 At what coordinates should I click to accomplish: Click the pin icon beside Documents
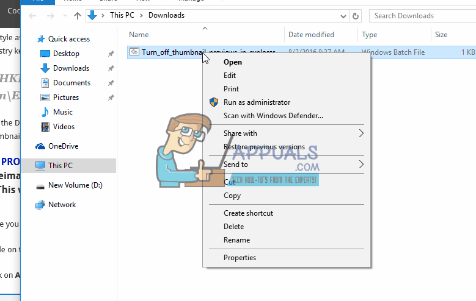point(111,83)
